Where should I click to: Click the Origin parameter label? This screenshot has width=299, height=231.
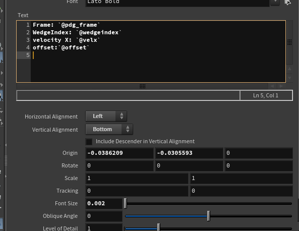point(70,153)
